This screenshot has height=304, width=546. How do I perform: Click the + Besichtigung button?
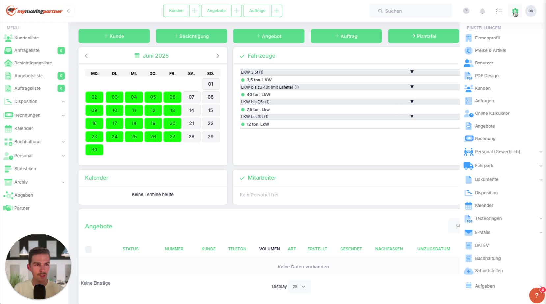pyautogui.click(x=191, y=36)
